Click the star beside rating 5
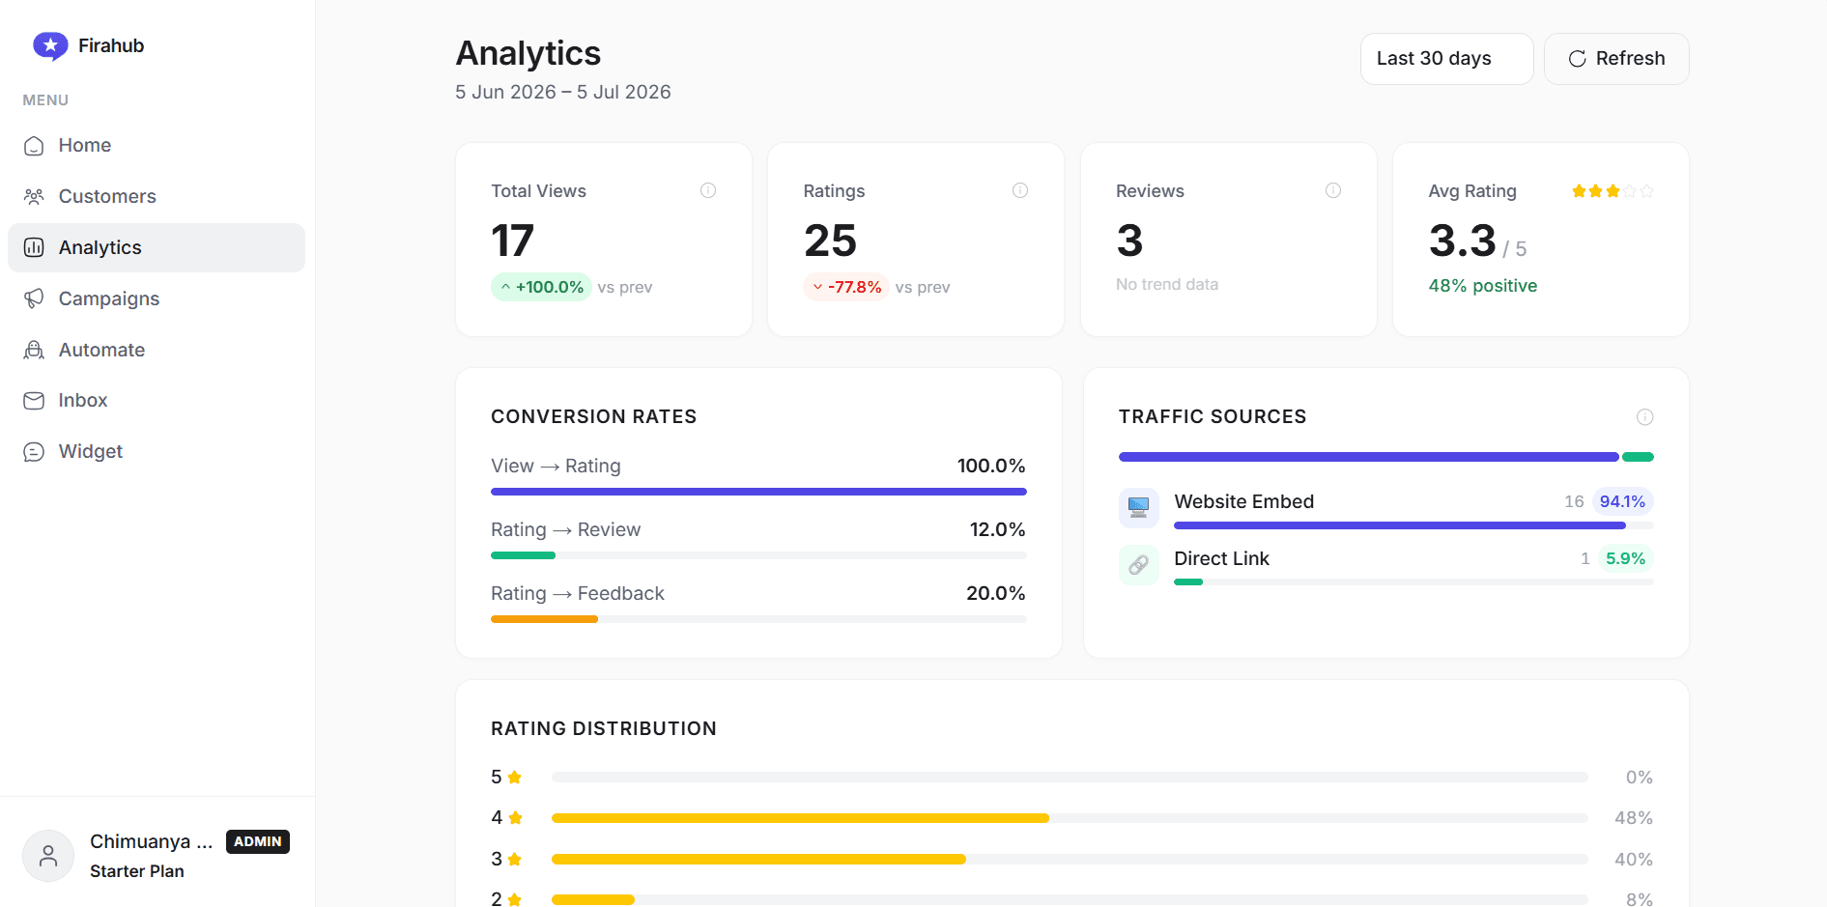Image resolution: width=1827 pixels, height=907 pixels. tap(515, 778)
